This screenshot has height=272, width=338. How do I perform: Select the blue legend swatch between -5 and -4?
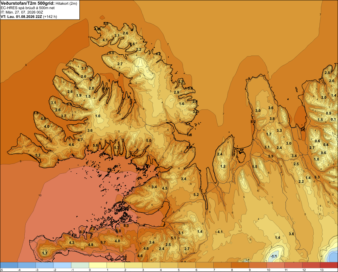(x=9, y=265)
